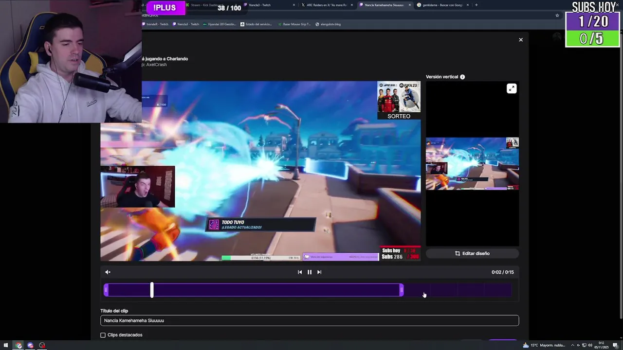Click the vertical version thumbnail preview
Viewport: 623px width, 350px height.
(x=472, y=164)
